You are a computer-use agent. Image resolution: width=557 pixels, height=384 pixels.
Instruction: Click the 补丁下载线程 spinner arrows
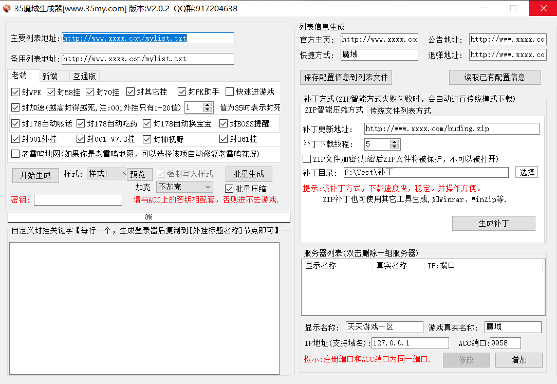point(394,144)
